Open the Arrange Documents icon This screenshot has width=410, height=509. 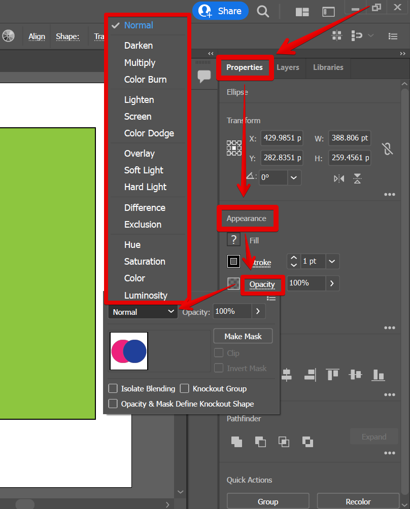point(302,12)
